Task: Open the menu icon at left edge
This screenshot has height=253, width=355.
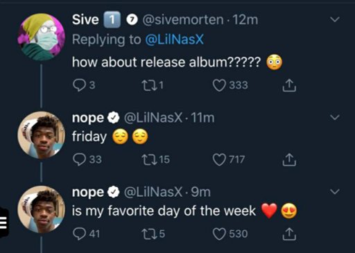Action: point(4,223)
